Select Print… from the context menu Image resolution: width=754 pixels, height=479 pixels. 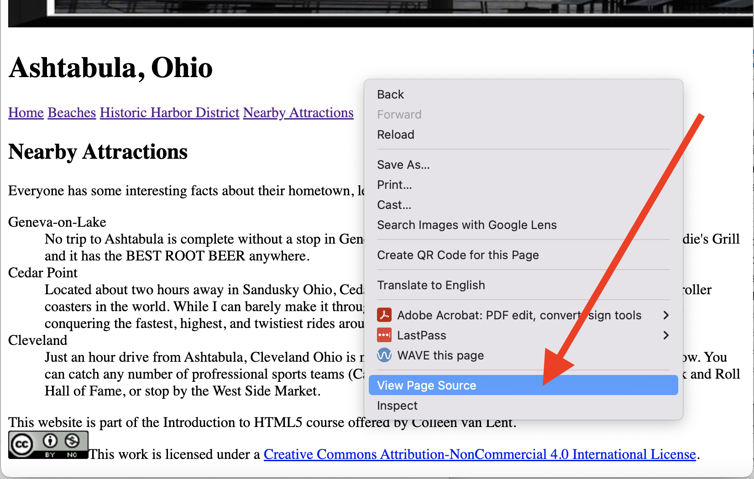[x=394, y=185]
